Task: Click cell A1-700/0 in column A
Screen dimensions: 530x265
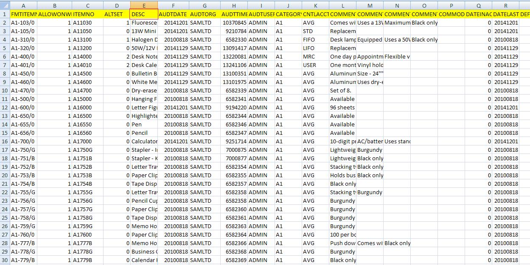Action: coord(23,141)
